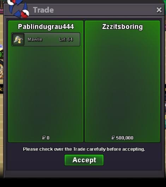Click the trade warning message text
Image resolution: width=166 pixels, height=187 pixels.
(x=84, y=149)
